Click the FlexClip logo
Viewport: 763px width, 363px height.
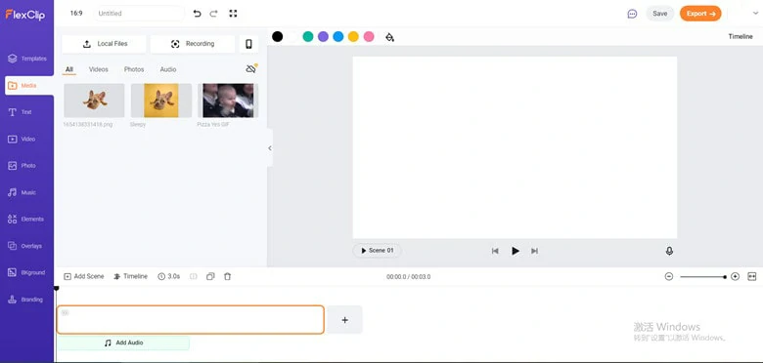click(25, 15)
